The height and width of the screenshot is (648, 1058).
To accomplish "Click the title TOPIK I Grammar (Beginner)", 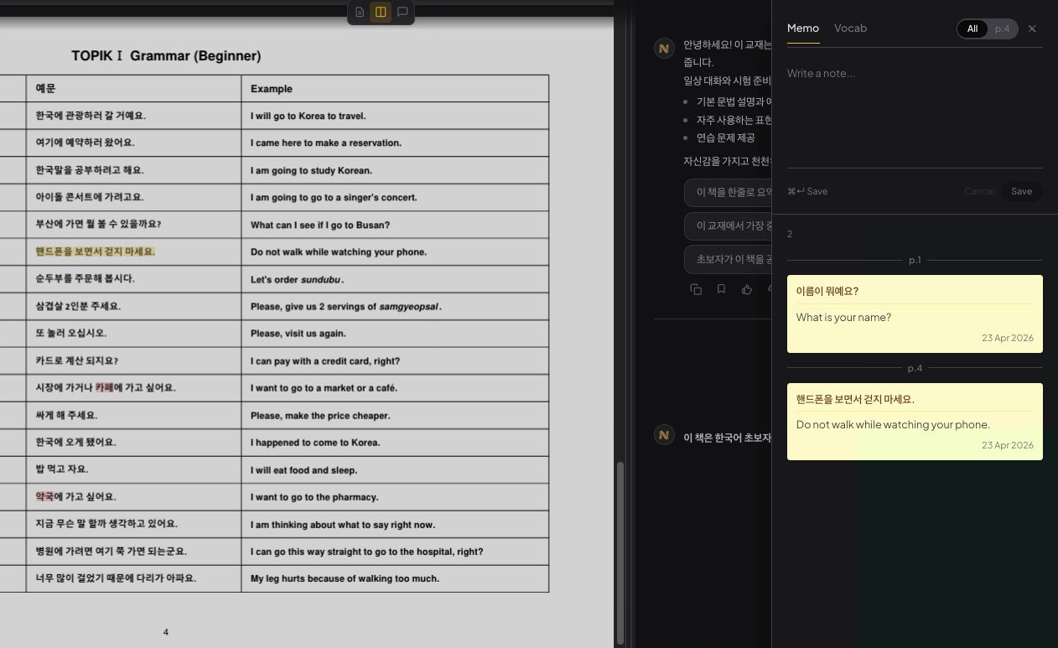I will (166, 56).
